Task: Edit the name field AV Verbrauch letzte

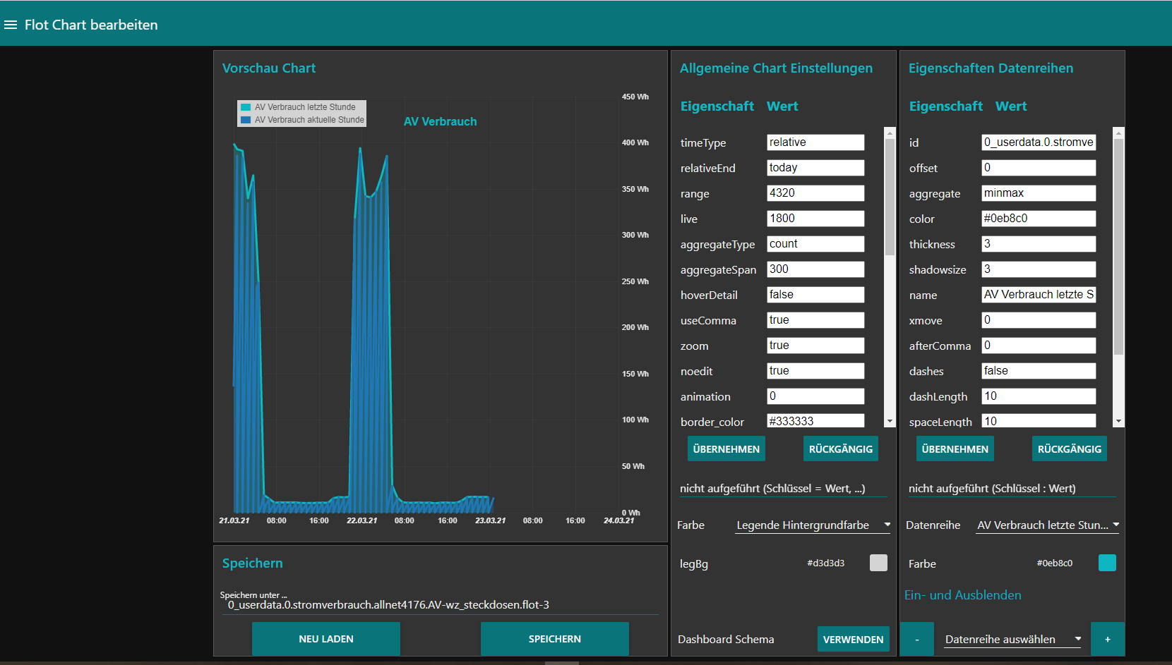Action: (x=1039, y=295)
